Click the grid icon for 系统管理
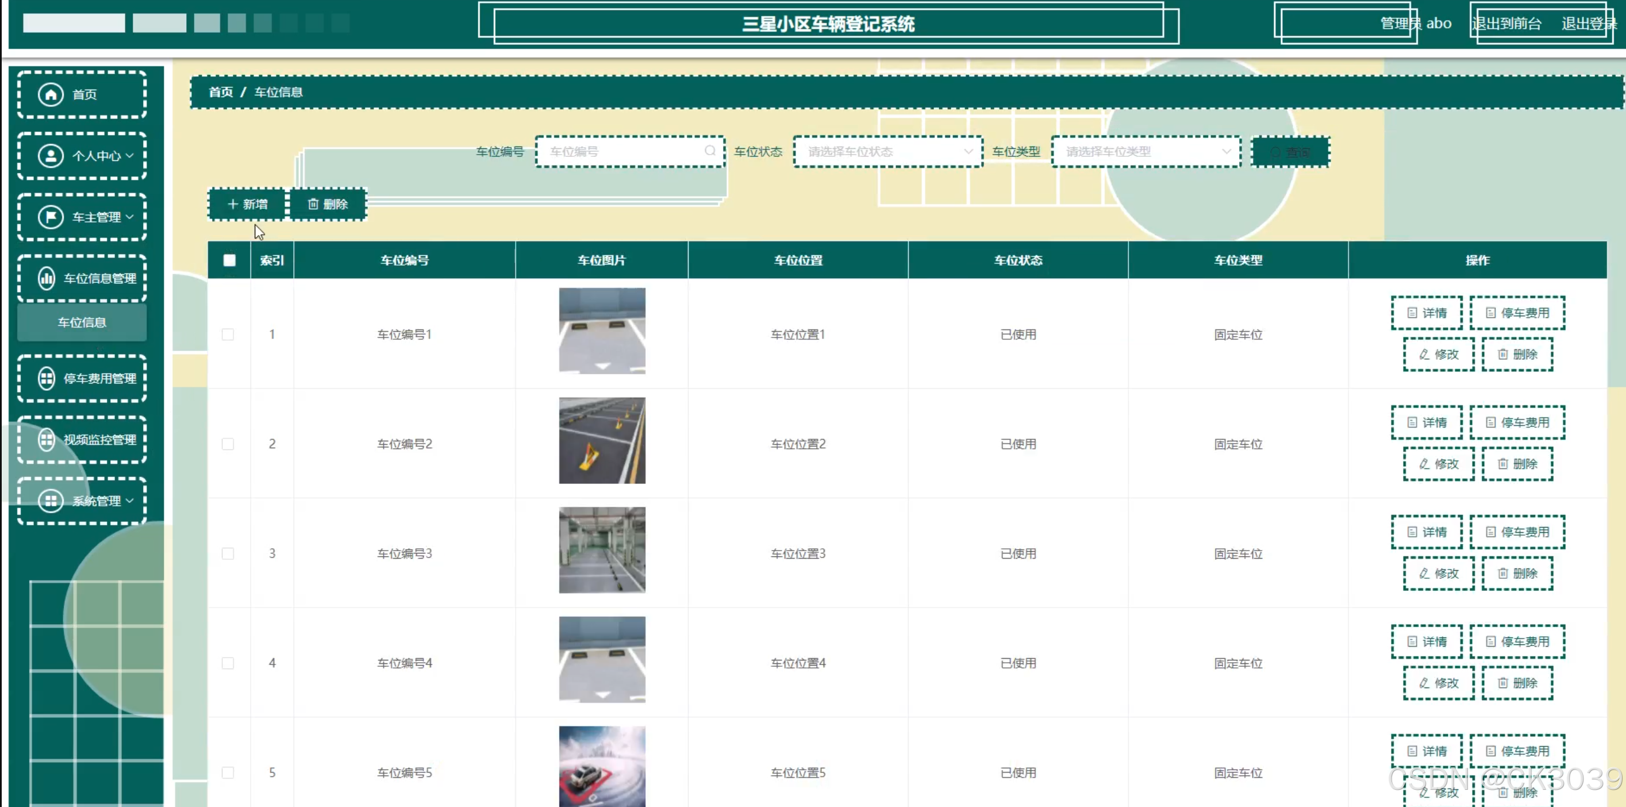Viewport: 1626px width, 807px height. (x=51, y=501)
